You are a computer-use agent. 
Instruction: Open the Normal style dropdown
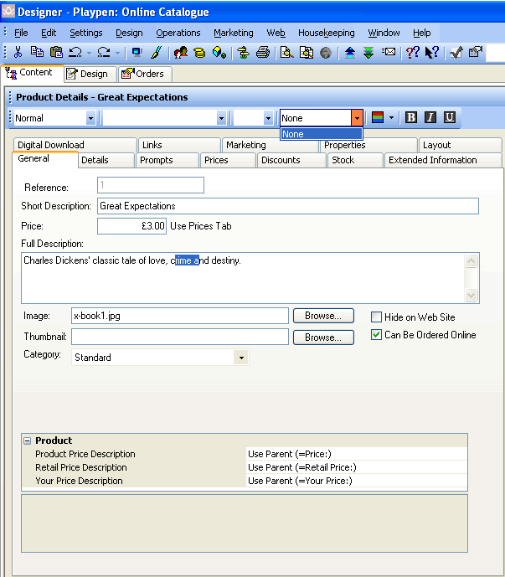pyautogui.click(x=91, y=118)
